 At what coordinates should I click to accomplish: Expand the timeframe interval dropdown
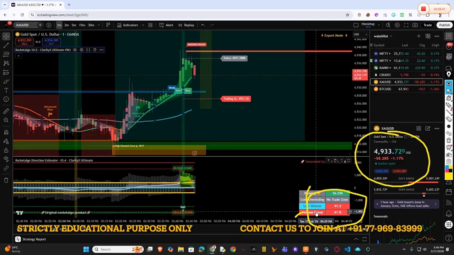99,25
